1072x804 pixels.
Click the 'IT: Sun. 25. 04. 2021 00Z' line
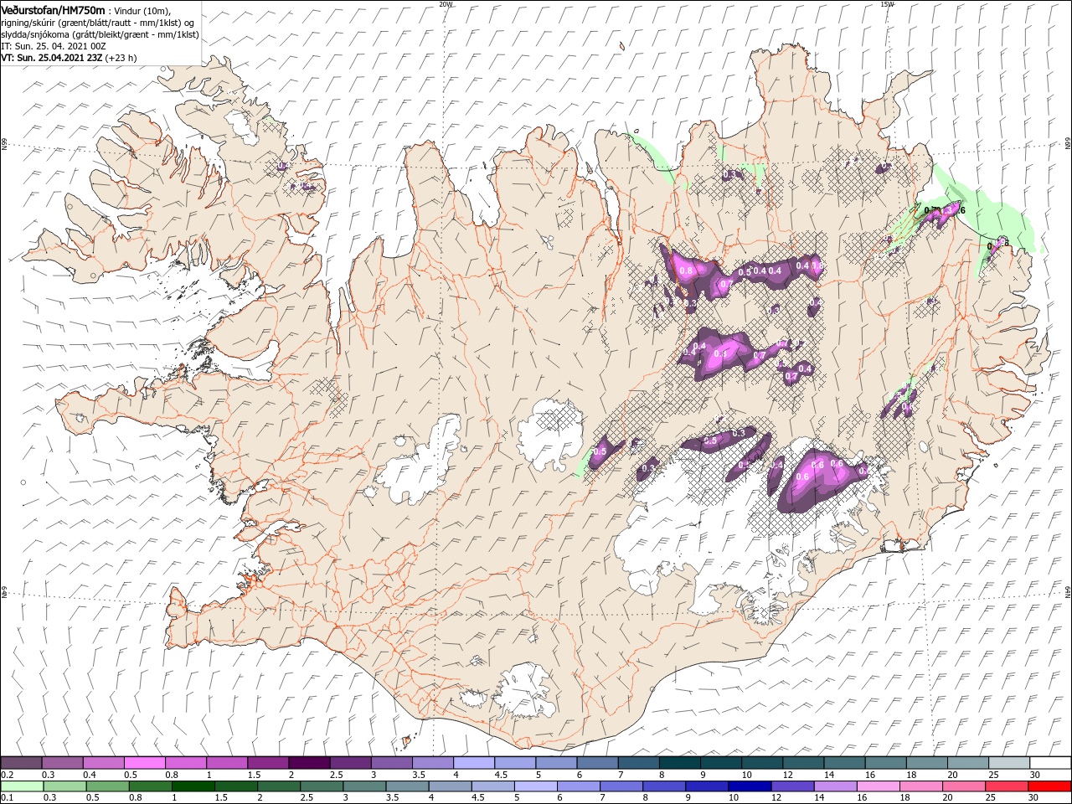(54, 46)
